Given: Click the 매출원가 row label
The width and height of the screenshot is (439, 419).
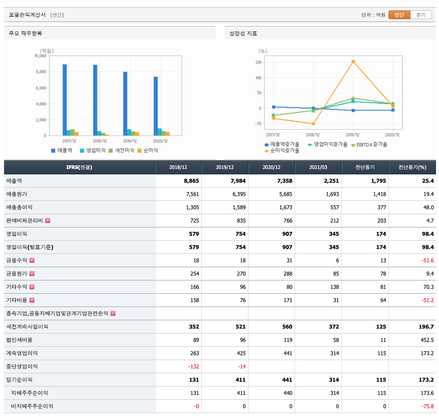Looking at the screenshot, I should point(17,194).
